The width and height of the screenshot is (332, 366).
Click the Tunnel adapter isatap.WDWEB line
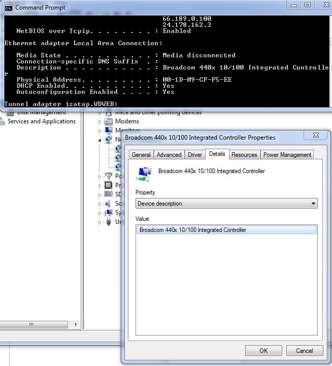click(x=61, y=104)
